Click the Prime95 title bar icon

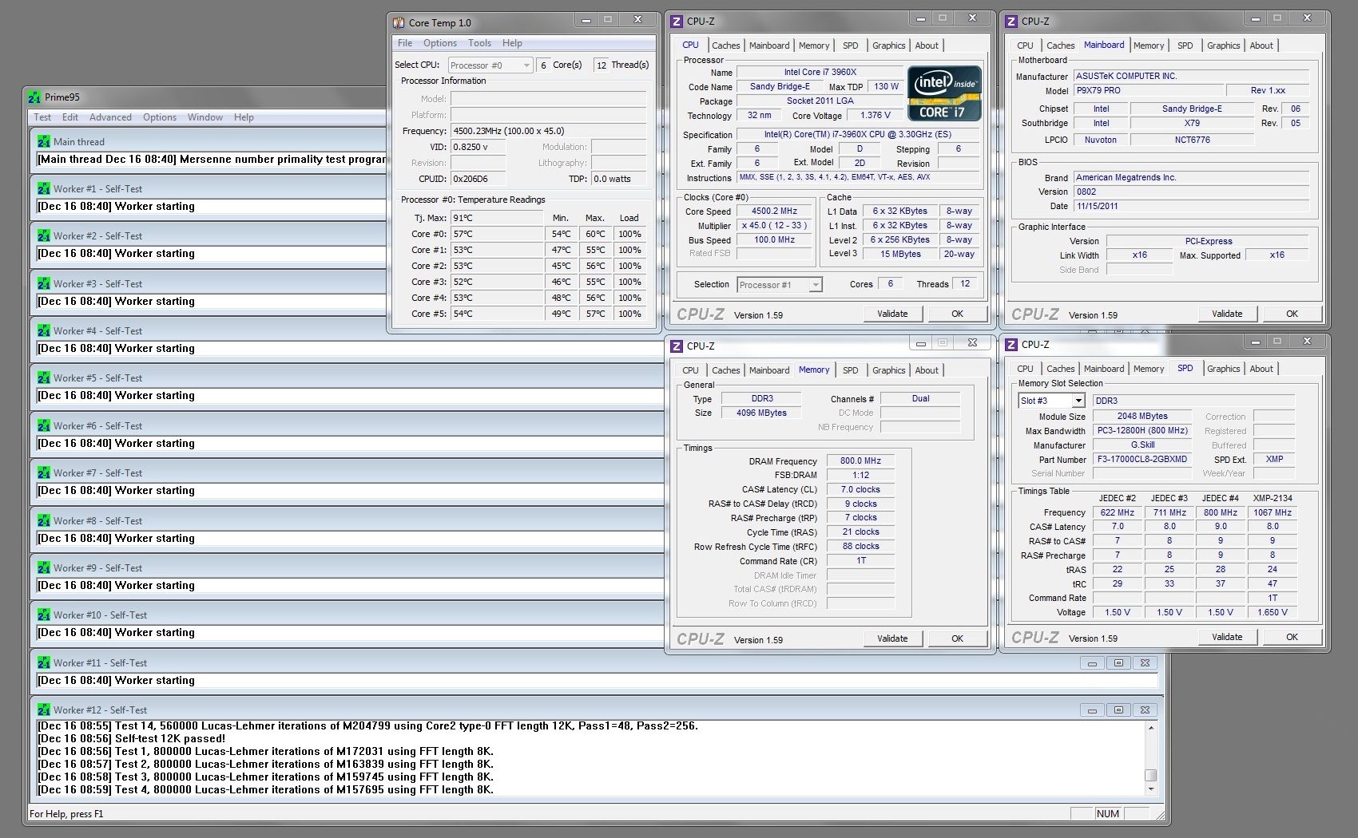click(x=34, y=97)
